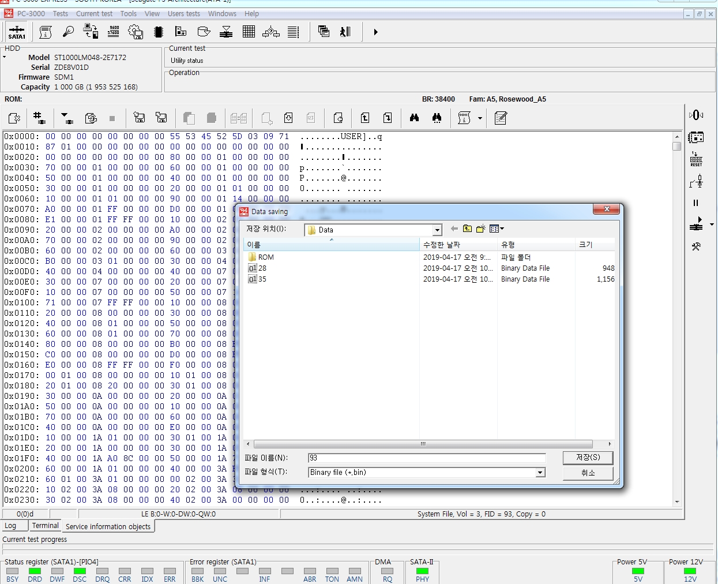Click the pause icon in right sidebar
The height and width of the screenshot is (584, 718).
tap(696, 203)
